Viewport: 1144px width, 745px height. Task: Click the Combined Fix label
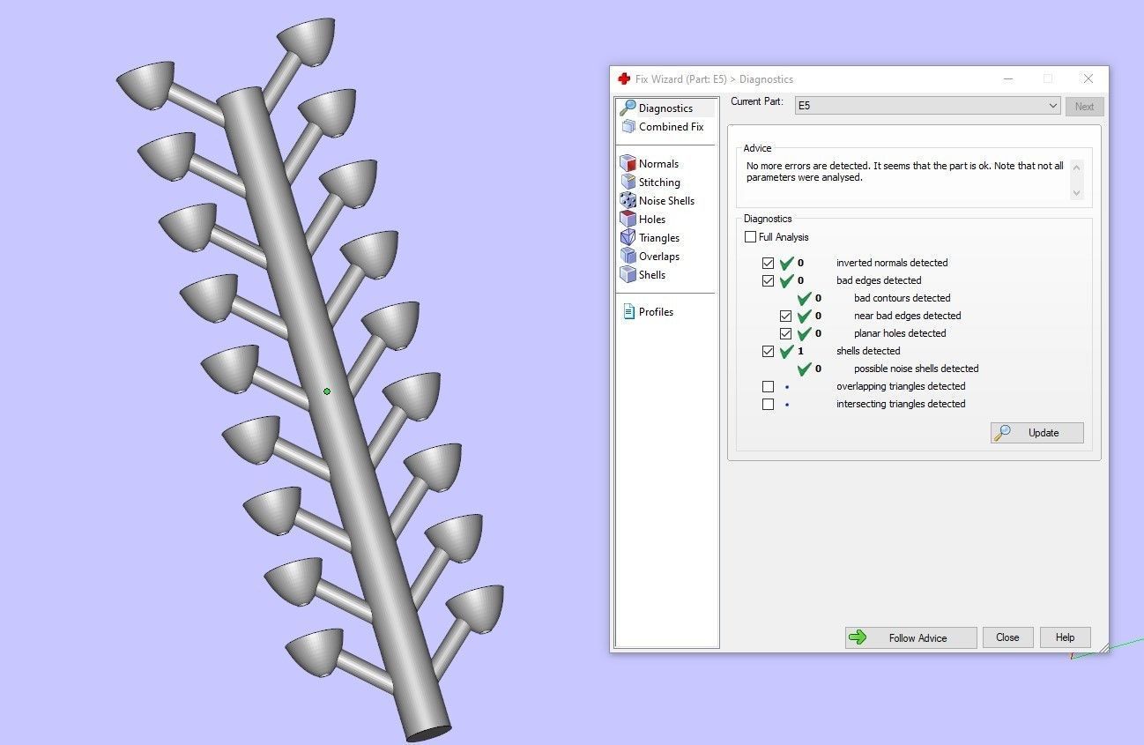pyautogui.click(x=671, y=126)
